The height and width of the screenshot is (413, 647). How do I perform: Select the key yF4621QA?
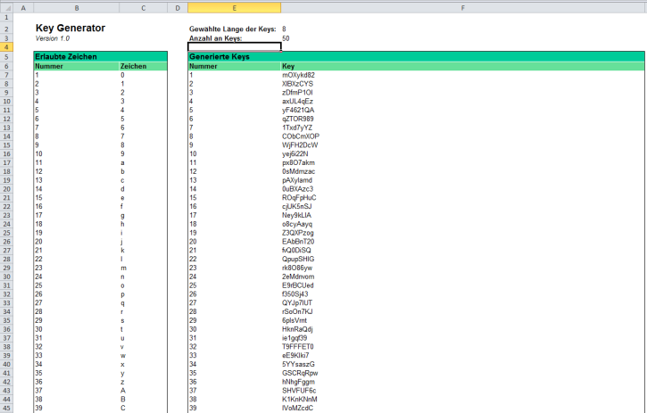coord(298,110)
